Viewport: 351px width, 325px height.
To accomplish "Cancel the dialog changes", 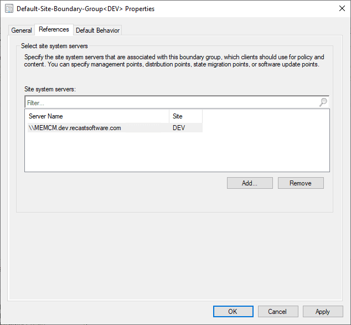I will tap(278, 312).
